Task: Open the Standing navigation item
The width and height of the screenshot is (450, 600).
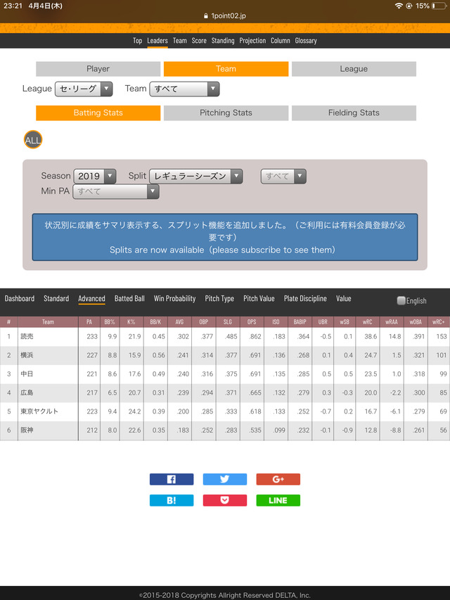Action: tap(223, 41)
